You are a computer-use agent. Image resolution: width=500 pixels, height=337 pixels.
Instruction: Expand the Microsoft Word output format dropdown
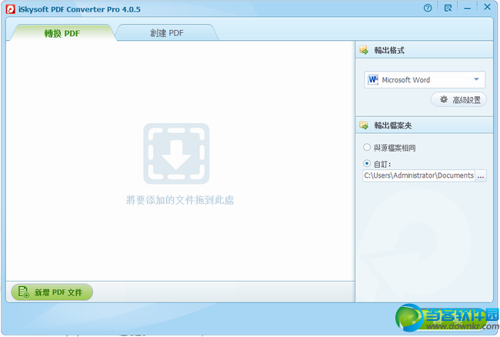click(x=425, y=80)
